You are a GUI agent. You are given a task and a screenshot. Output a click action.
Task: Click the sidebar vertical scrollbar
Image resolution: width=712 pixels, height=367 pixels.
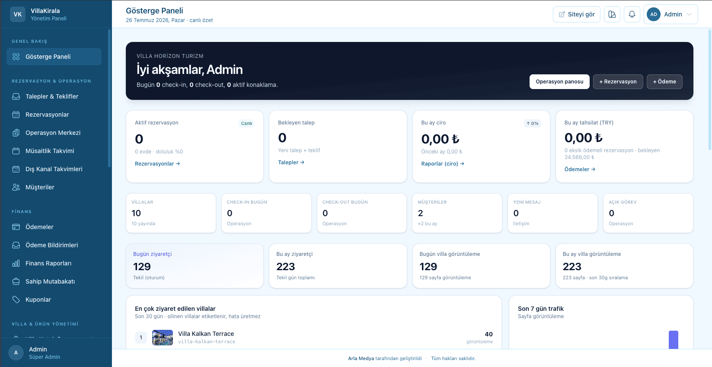[x=109, y=99]
